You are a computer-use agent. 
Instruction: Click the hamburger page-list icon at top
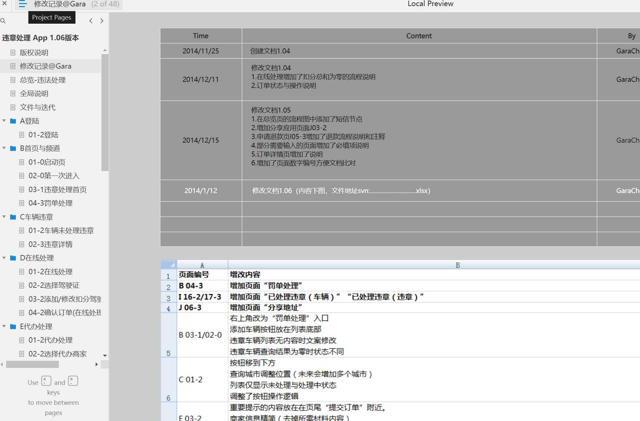[x=22, y=4]
